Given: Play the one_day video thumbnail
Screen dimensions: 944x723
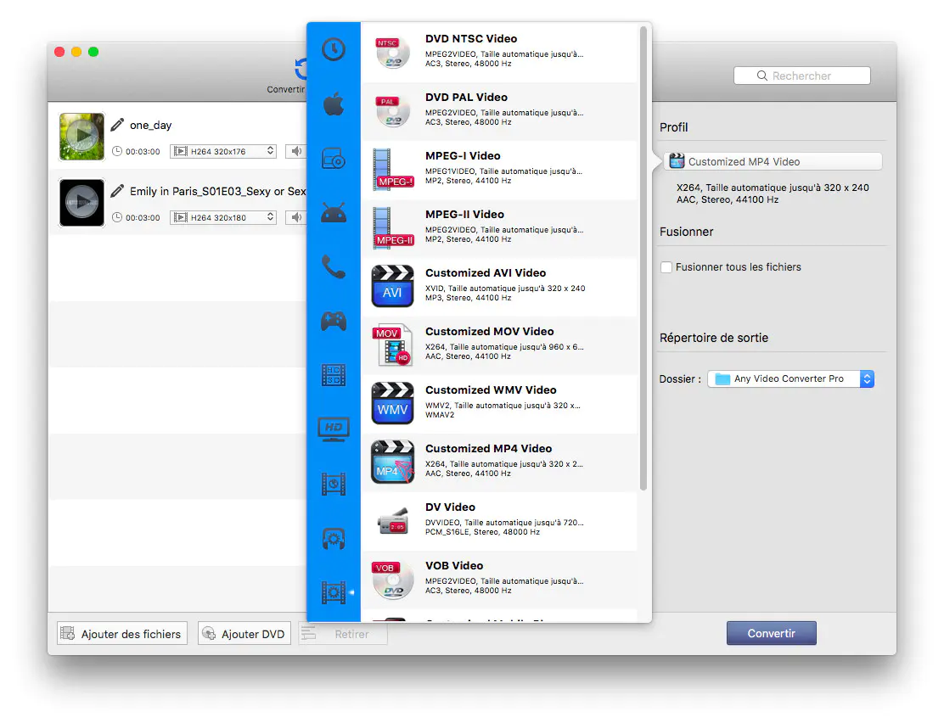Looking at the screenshot, I should [81, 137].
